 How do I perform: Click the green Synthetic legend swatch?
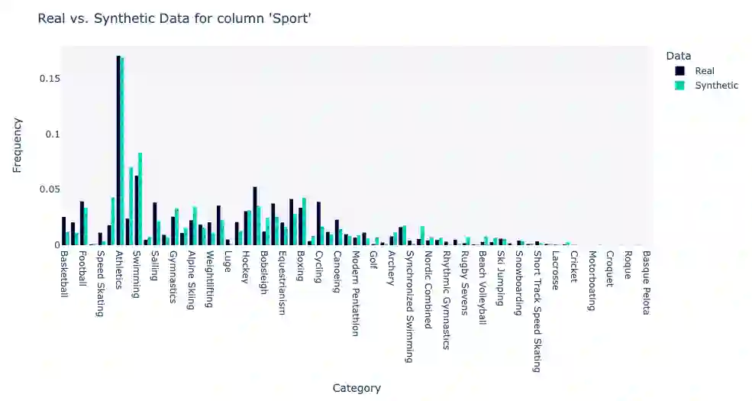coord(680,86)
